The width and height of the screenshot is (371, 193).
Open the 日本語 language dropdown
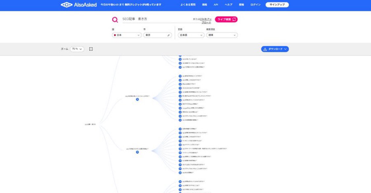191,35
